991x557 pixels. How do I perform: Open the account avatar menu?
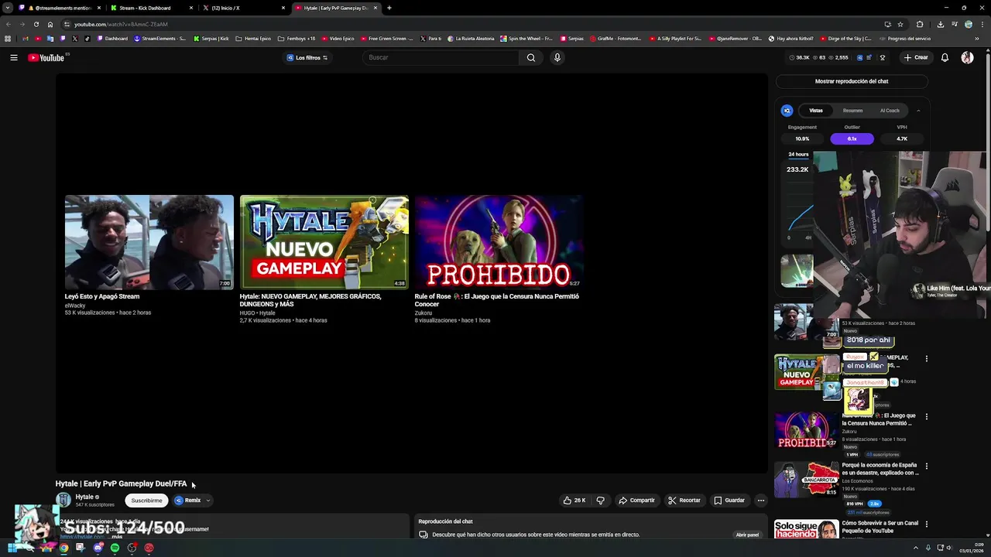967,57
